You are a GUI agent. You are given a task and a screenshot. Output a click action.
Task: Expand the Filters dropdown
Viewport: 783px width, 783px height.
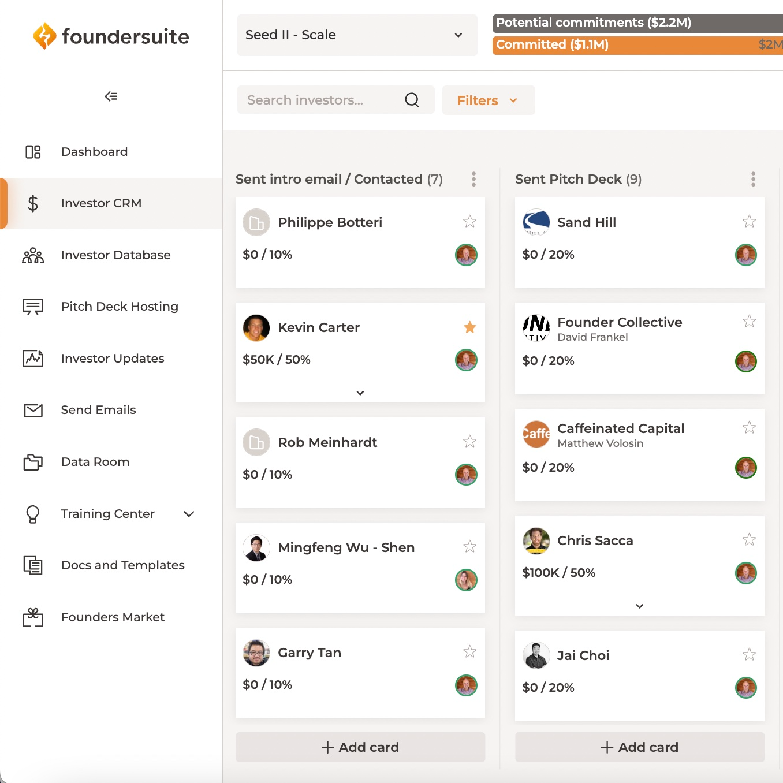coord(488,100)
